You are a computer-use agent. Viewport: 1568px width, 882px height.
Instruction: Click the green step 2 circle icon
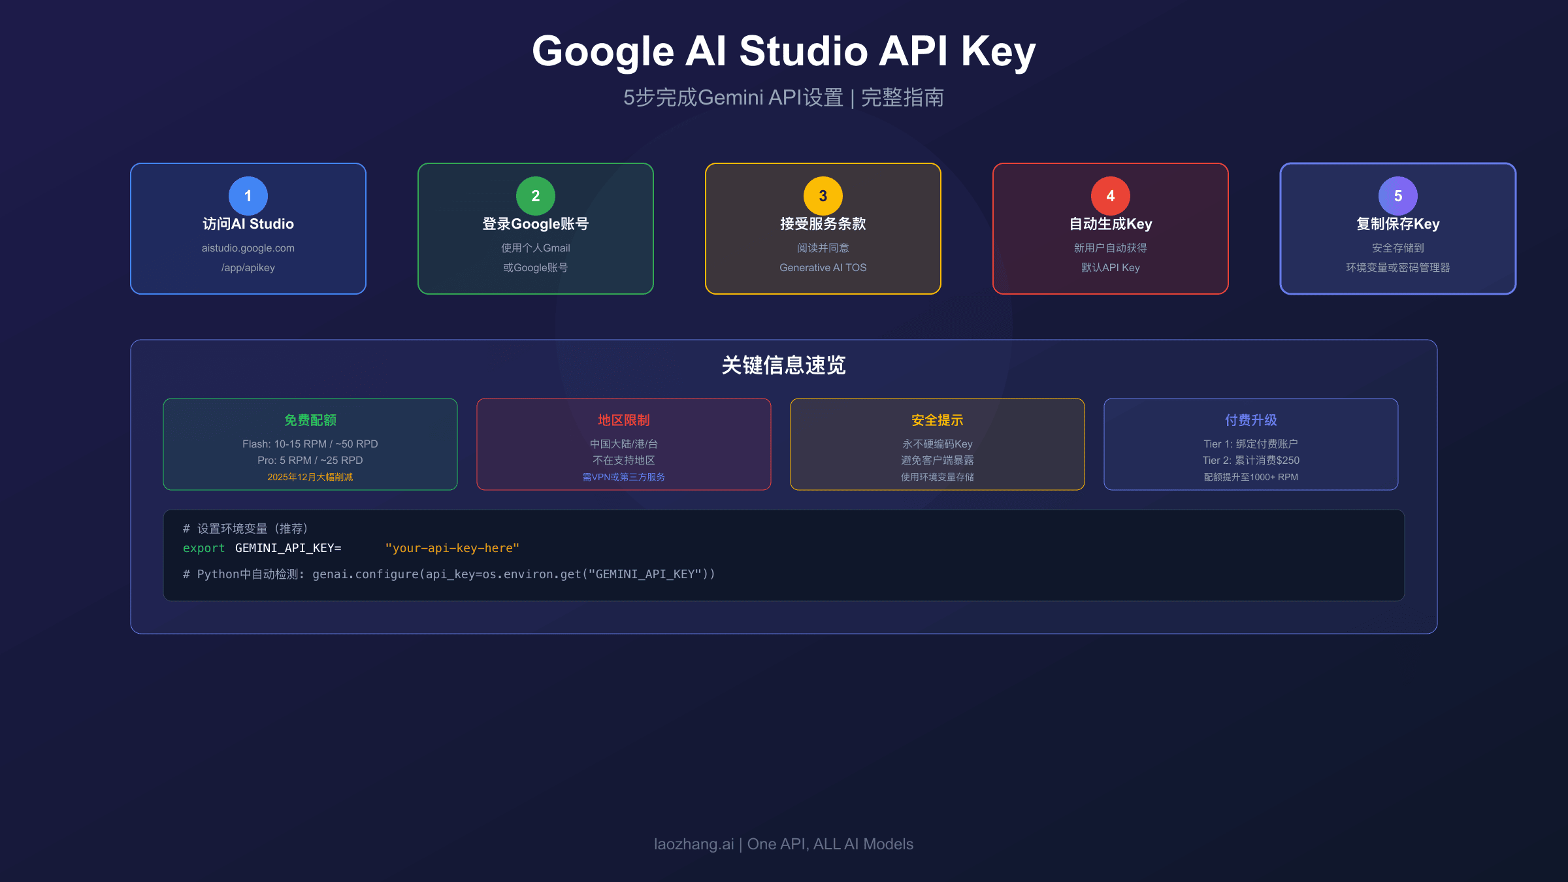point(535,195)
